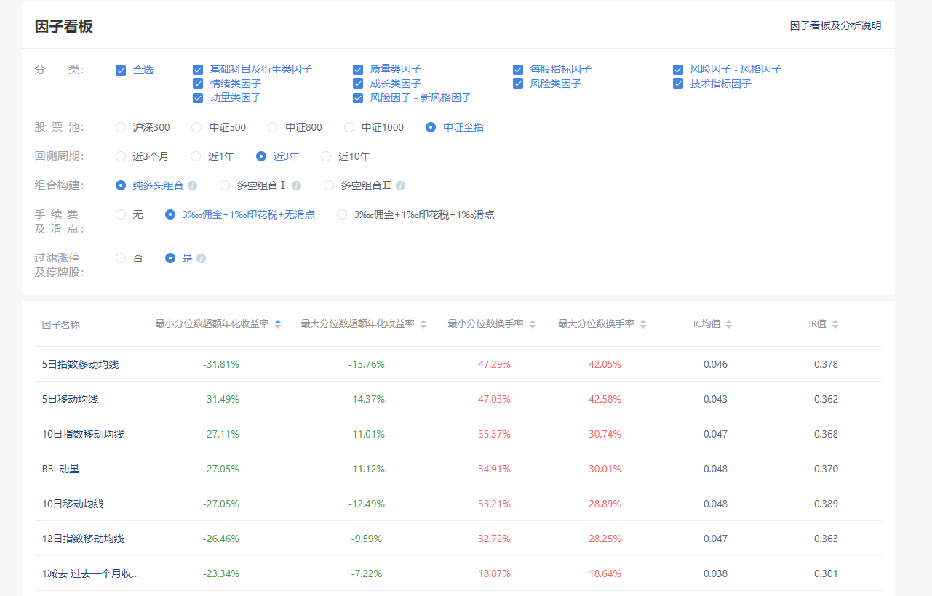Click info icon next to 多空组合Ⅰ

(296, 185)
